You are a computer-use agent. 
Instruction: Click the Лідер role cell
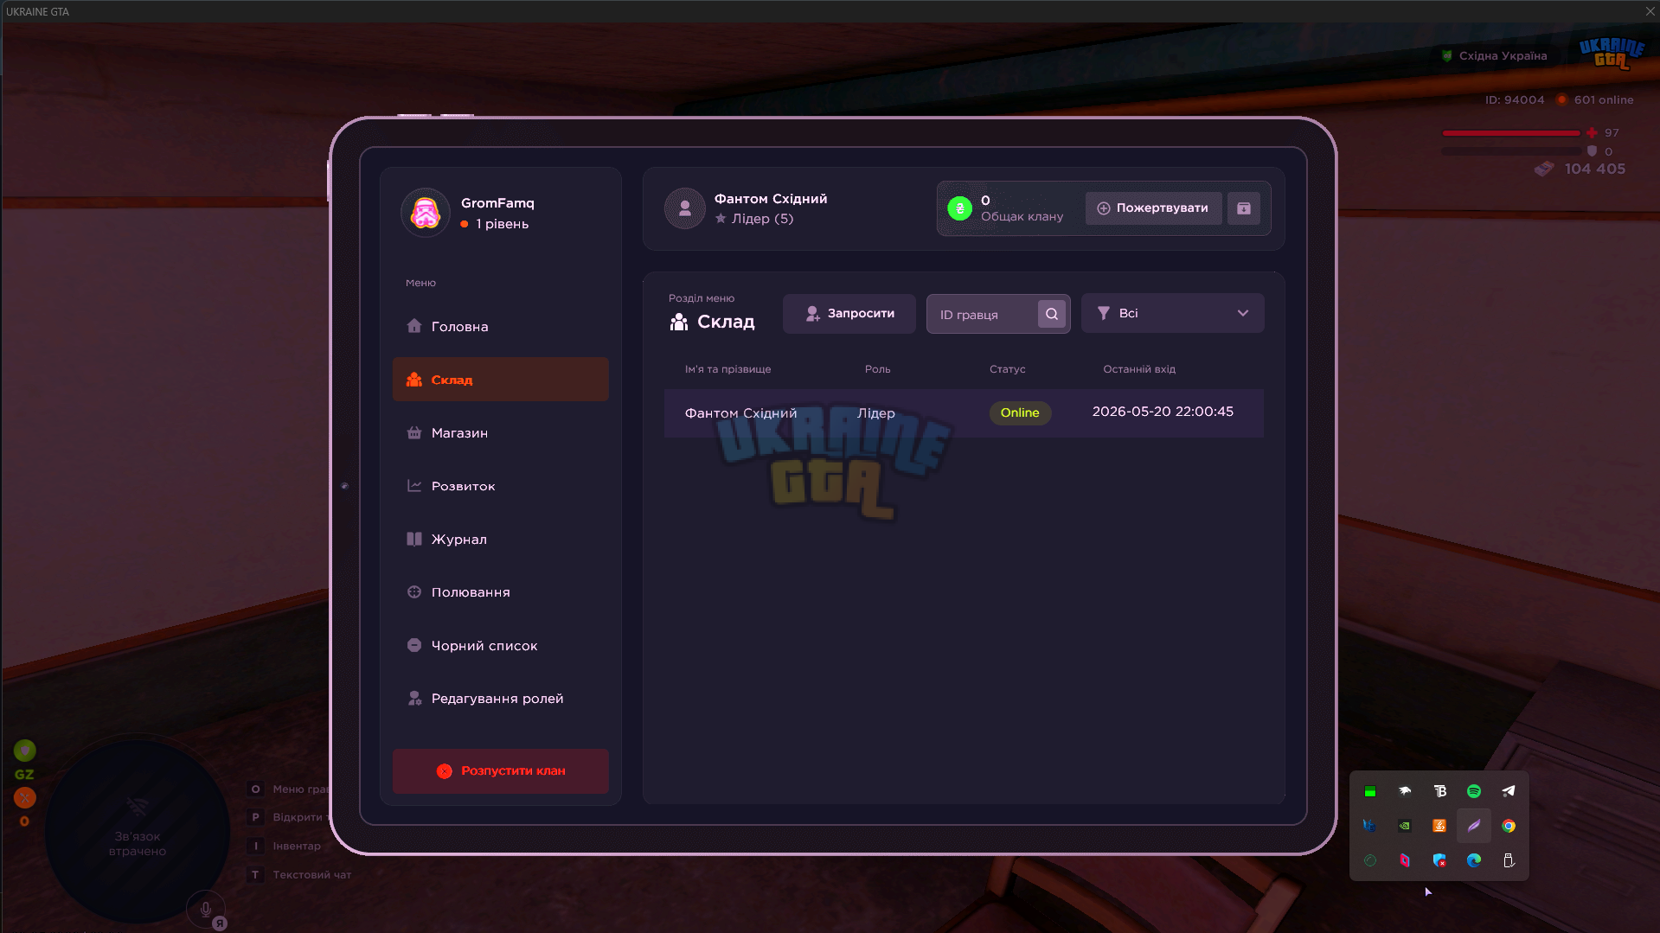(x=875, y=413)
